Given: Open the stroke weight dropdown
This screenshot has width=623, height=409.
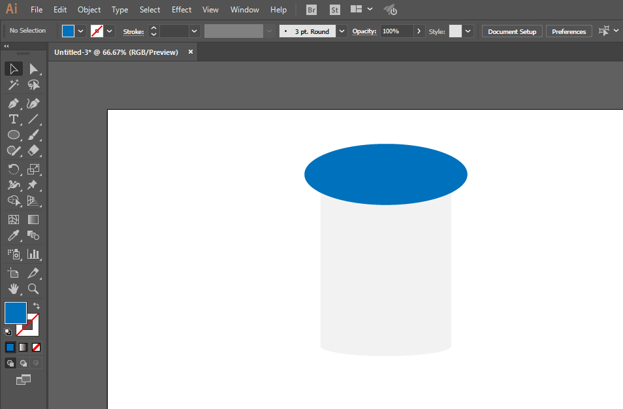Looking at the screenshot, I should click(x=195, y=31).
